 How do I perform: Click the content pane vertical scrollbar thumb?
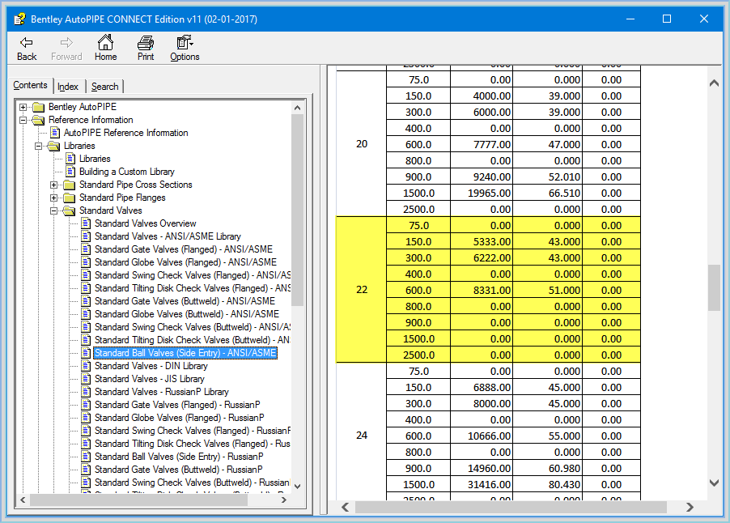point(714,287)
